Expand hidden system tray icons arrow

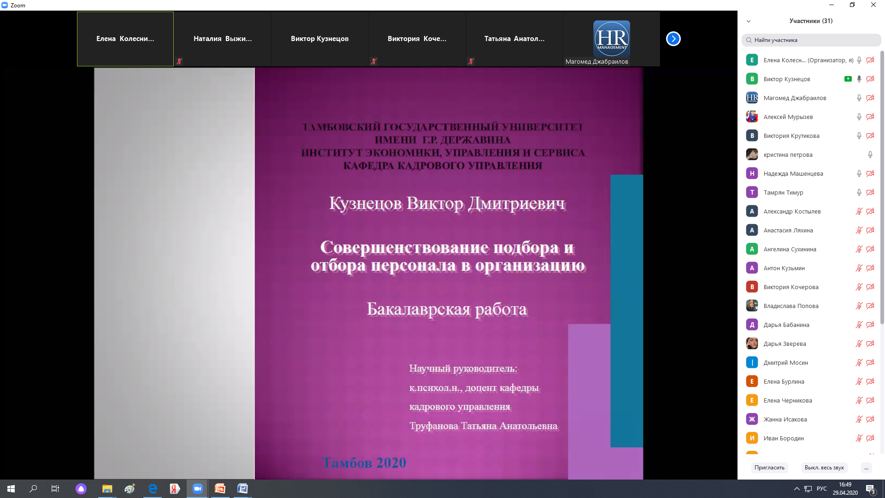(x=796, y=489)
